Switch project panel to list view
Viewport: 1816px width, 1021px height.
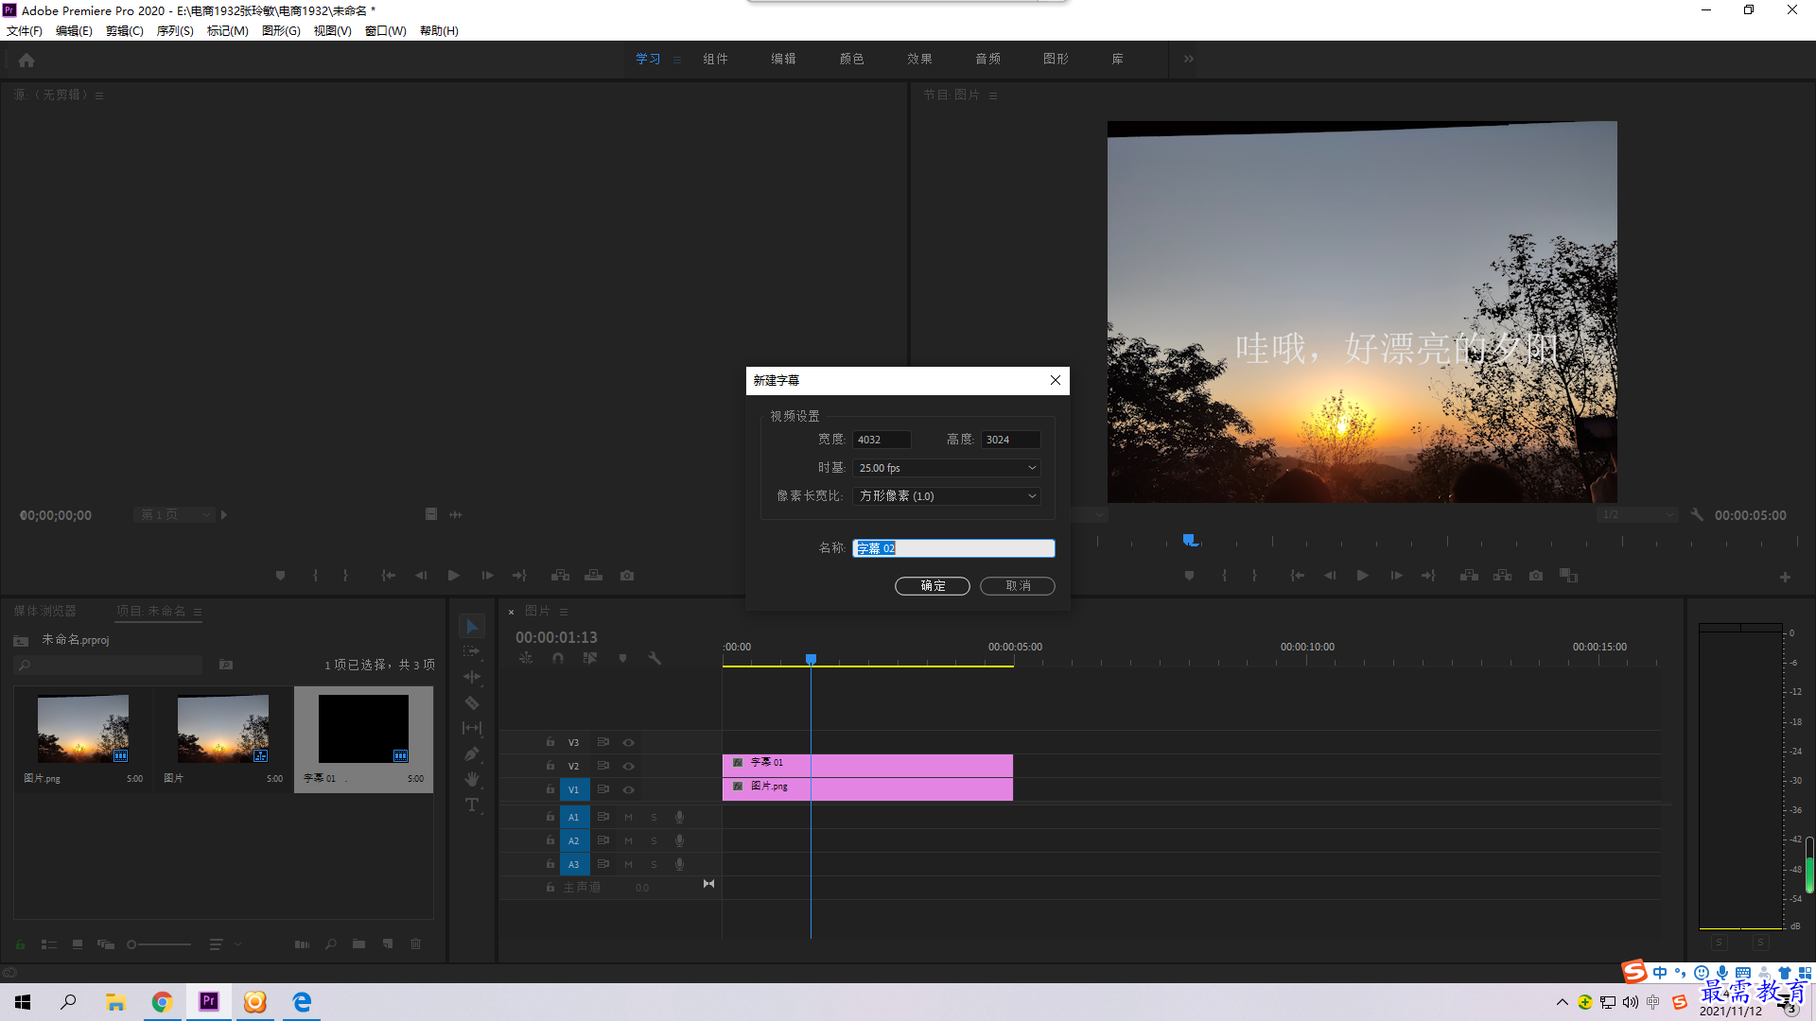point(49,944)
